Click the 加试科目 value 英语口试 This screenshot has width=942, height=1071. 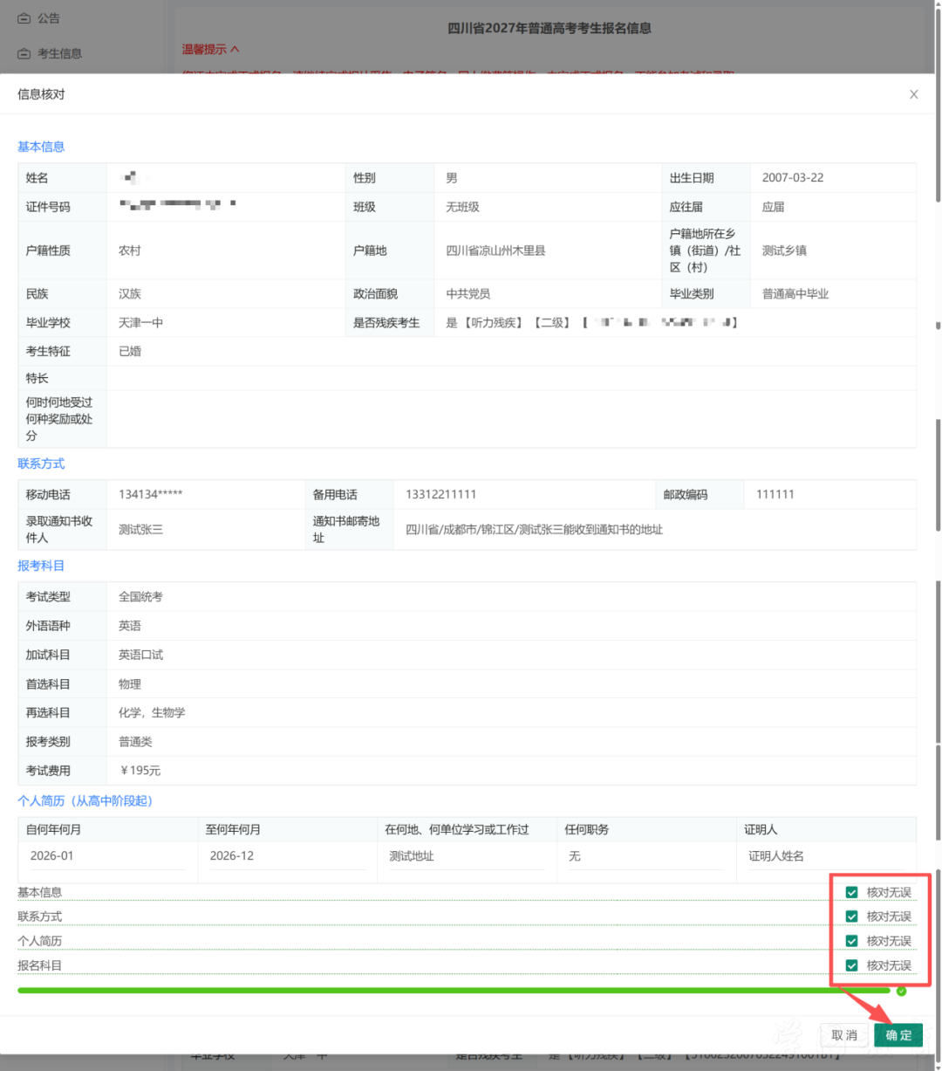(140, 655)
